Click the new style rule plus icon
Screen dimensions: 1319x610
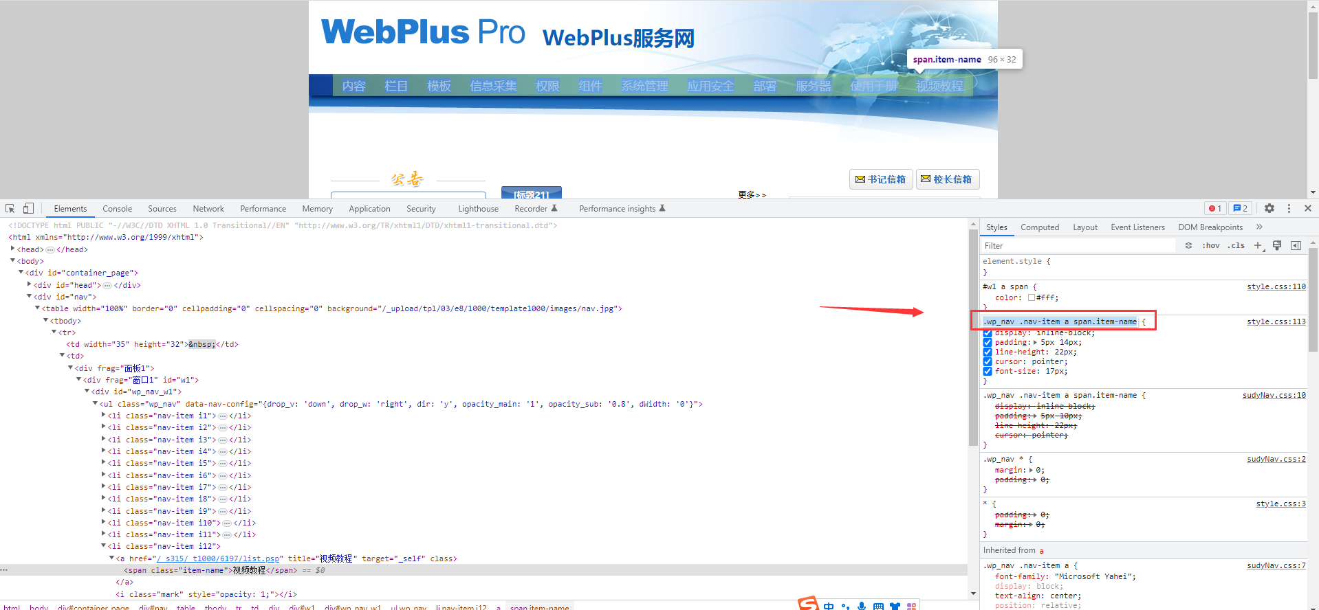pos(1258,245)
